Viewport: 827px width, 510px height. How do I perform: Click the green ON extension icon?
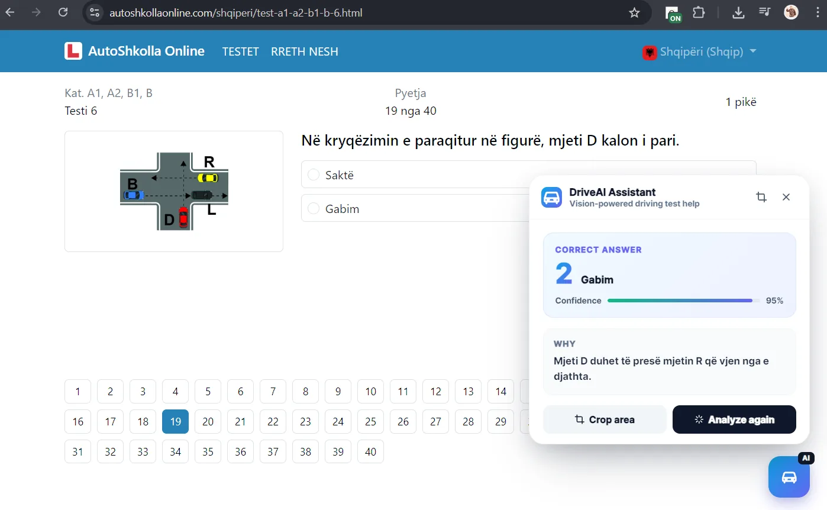pyautogui.click(x=672, y=12)
